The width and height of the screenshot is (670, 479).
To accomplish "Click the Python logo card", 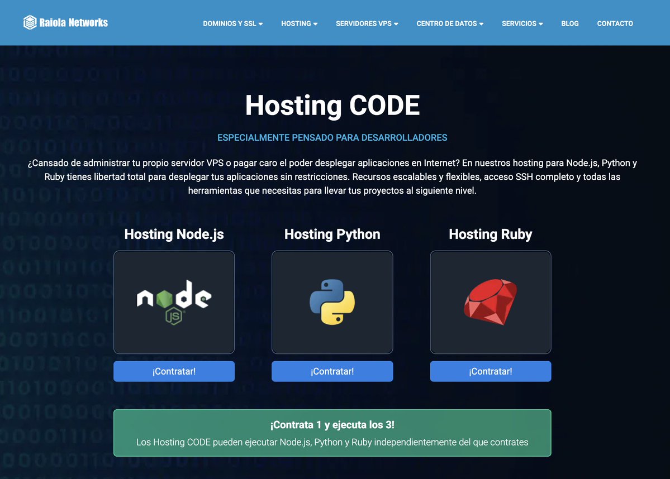I will 332,302.
